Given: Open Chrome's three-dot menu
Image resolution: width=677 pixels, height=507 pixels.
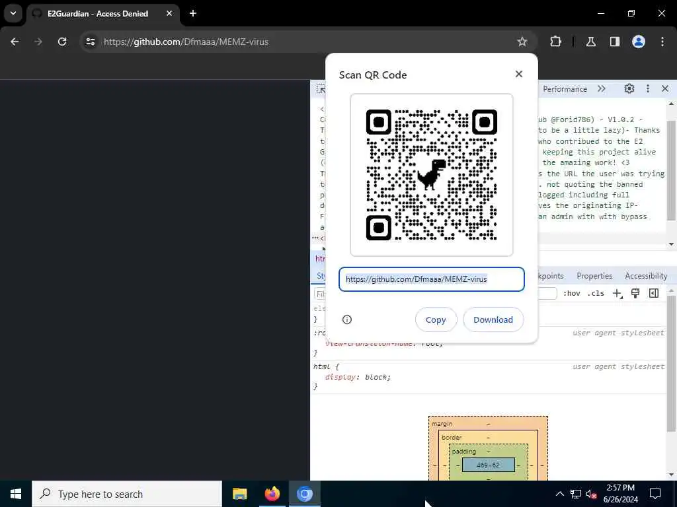Looking at the screenshot, I should point(662,42).
